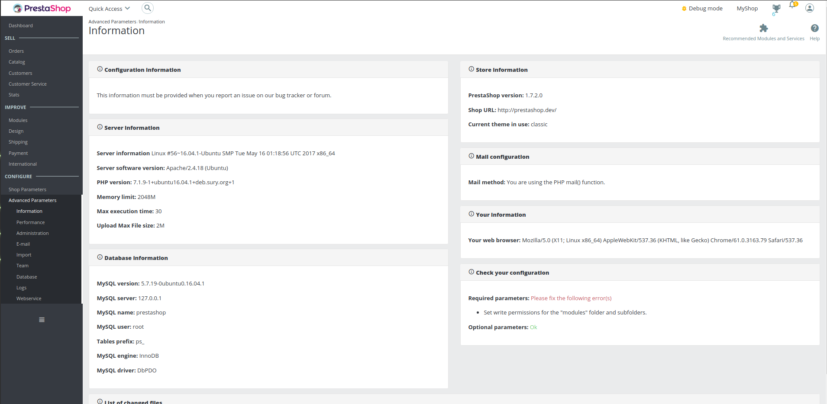Click the MySQL engine InnoDB value
The height and width of the screenshot is (404, 827).
(x=149, y=356)
